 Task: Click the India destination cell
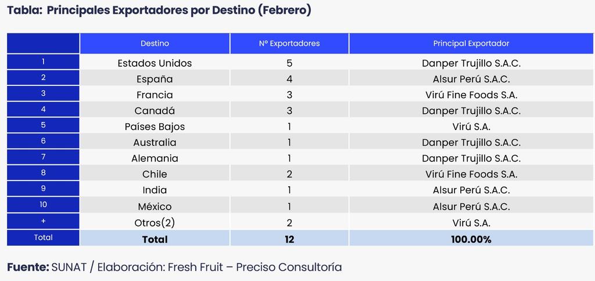coord(155,190)
